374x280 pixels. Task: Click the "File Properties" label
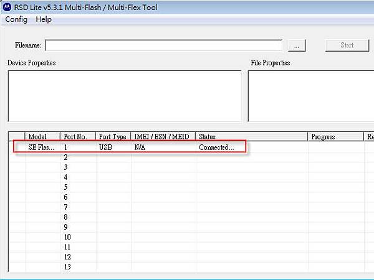[271, 63]
